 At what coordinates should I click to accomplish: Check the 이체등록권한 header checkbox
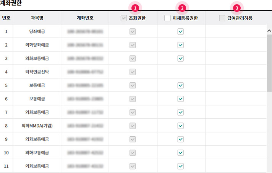pyautogui.click(x=167, y=18)
